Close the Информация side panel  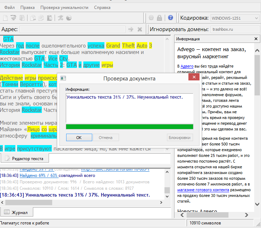point(256,39)
